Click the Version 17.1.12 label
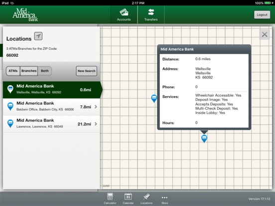Image resolution: width=275 pixels, height=206 pixels. pyautogui.click(x=259, y=199)
